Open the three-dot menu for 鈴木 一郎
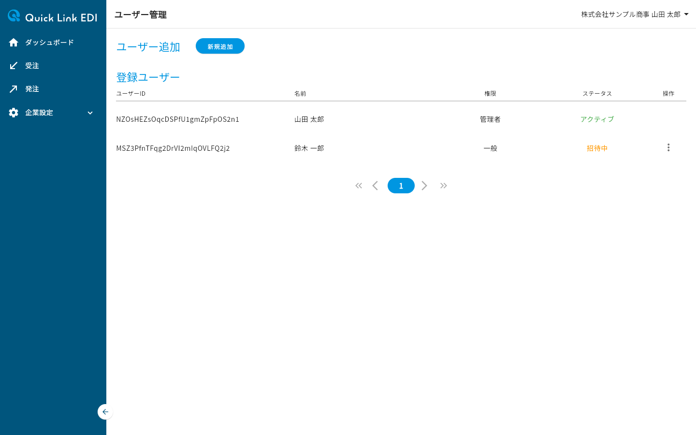Viewport: 696px width, 435px height. (x=668, y=147)
